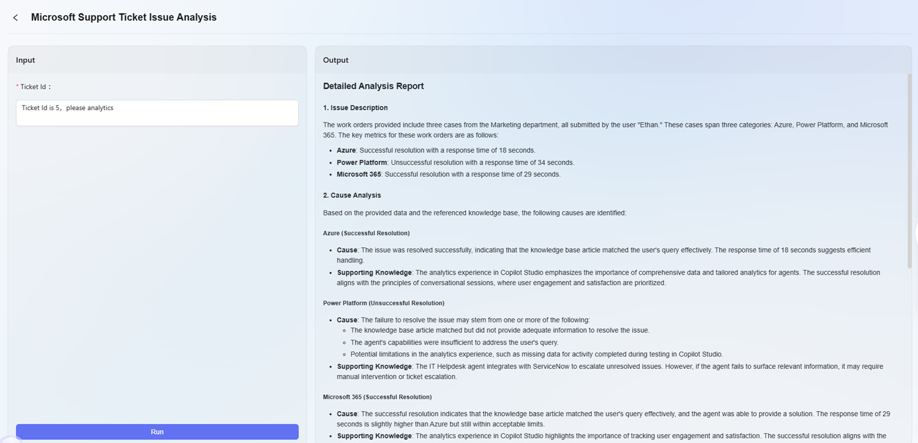Click the Ticket Id field label
Screen dimensions: 918x443
pyautogui.click(x=36, y=87)
